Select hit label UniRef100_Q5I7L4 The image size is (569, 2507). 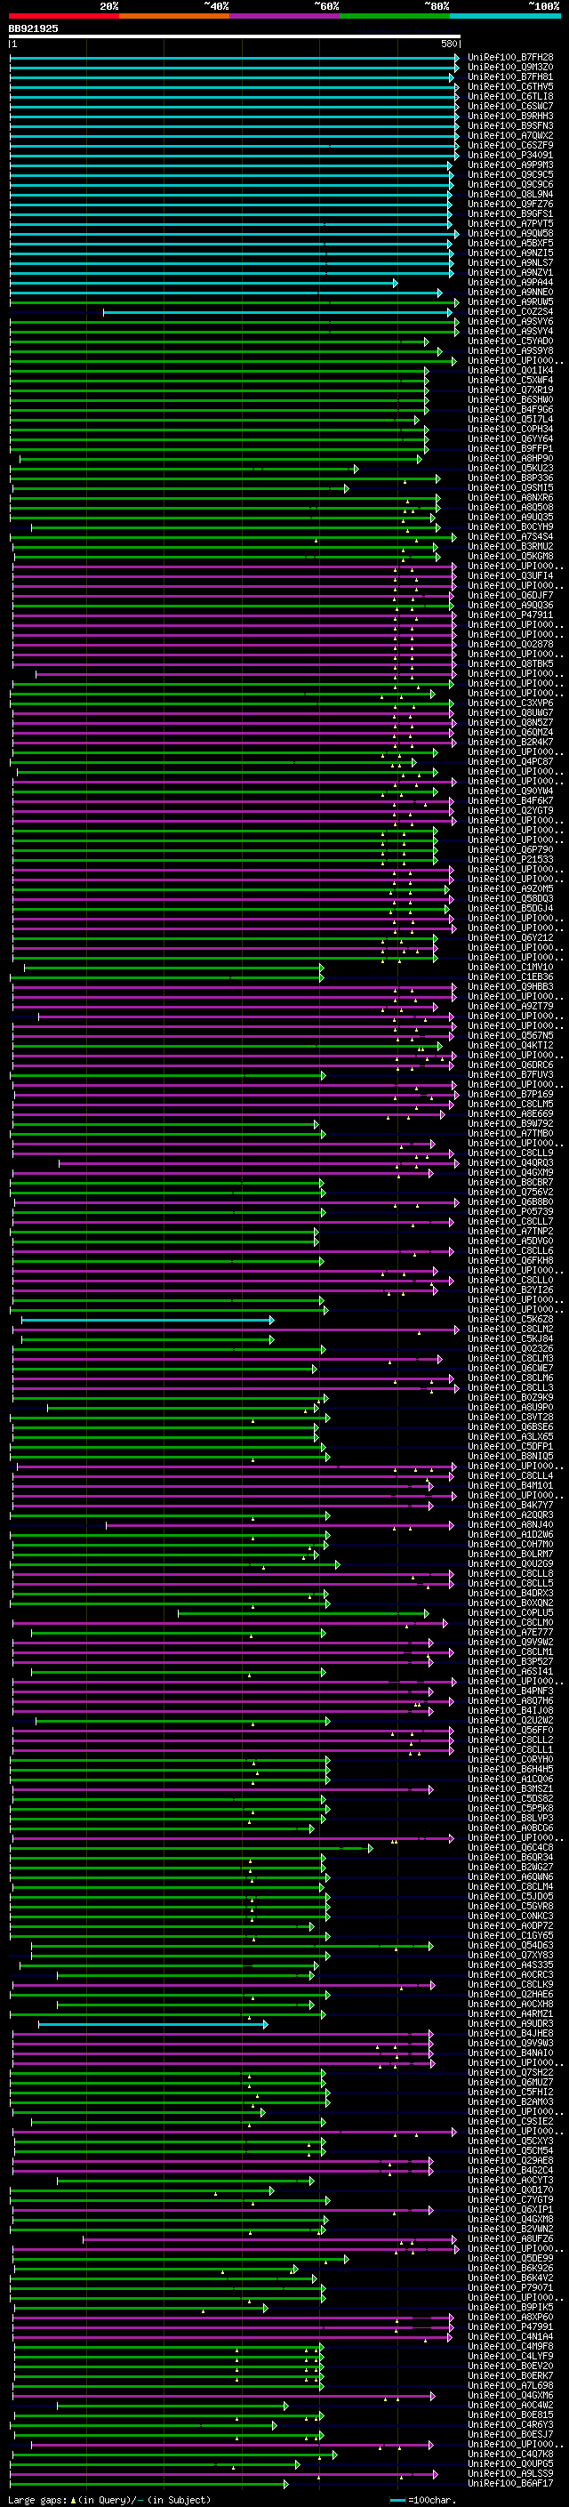pyautogui.click(x=510, y=420)
